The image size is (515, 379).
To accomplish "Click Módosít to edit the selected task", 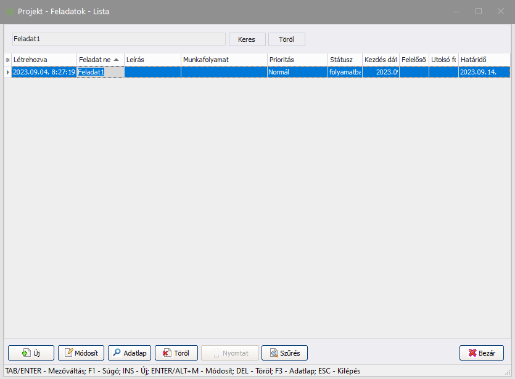I will (x=81, y=353).
